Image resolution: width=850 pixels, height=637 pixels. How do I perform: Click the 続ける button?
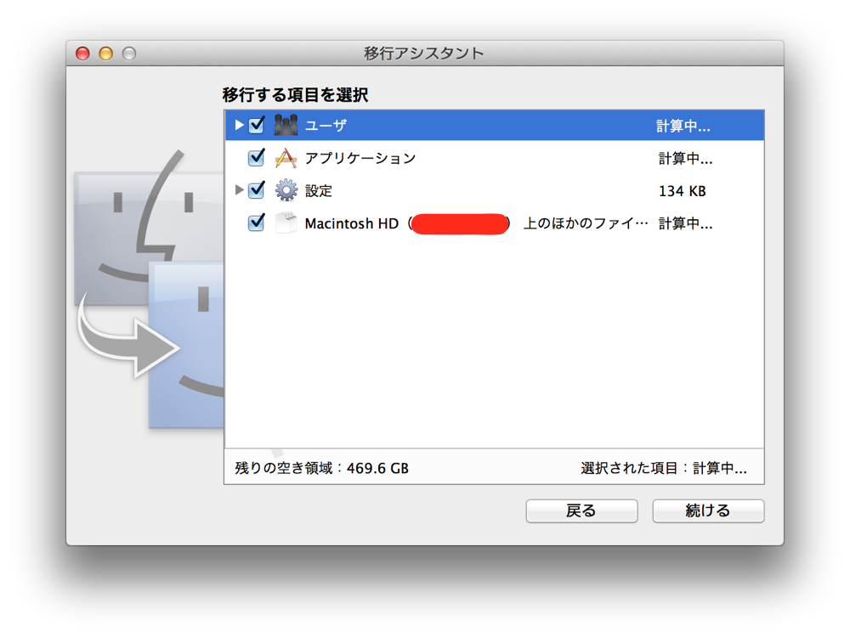point(708,510)
